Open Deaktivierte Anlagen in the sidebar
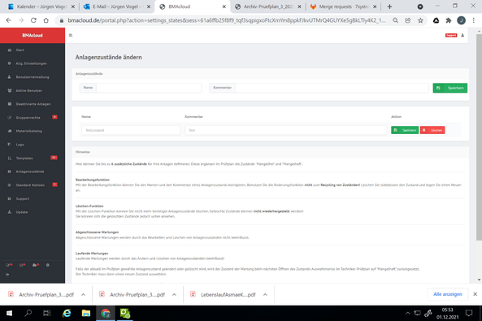 coord(33,104)
